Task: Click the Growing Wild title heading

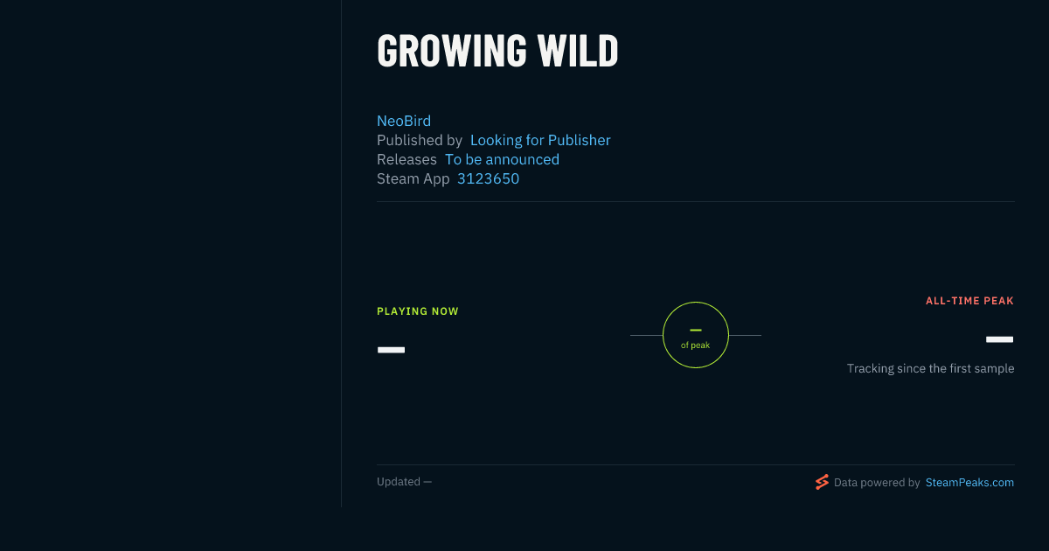Action: pyautogui.click(x=497, y=52)
